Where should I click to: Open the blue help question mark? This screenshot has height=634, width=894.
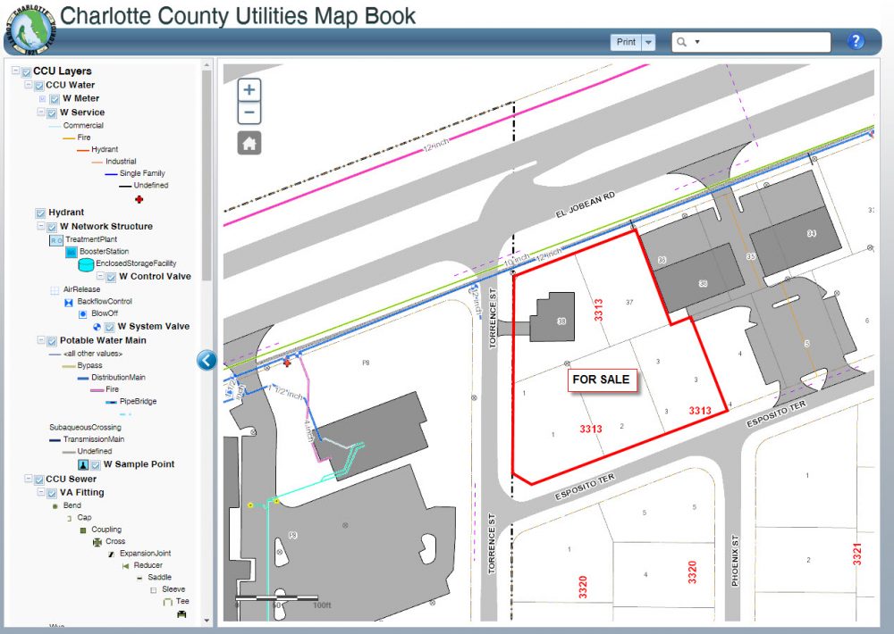point(856,42)
